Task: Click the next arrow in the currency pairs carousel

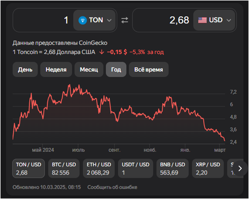Action: (x=240, y=168)
